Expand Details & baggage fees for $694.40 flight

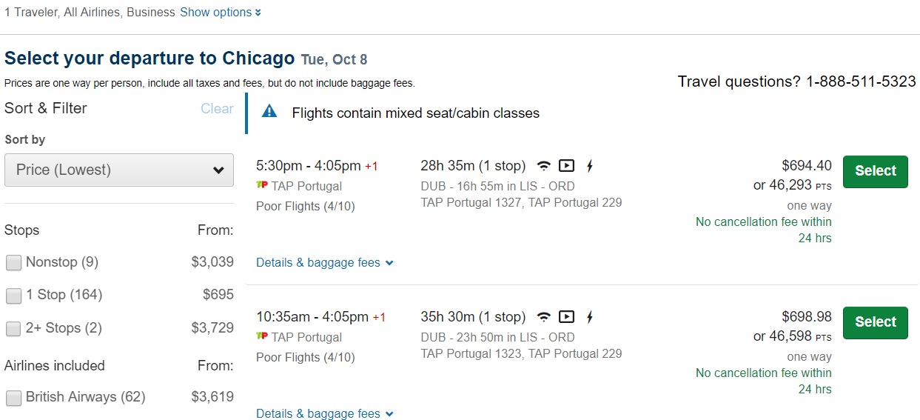324,262
